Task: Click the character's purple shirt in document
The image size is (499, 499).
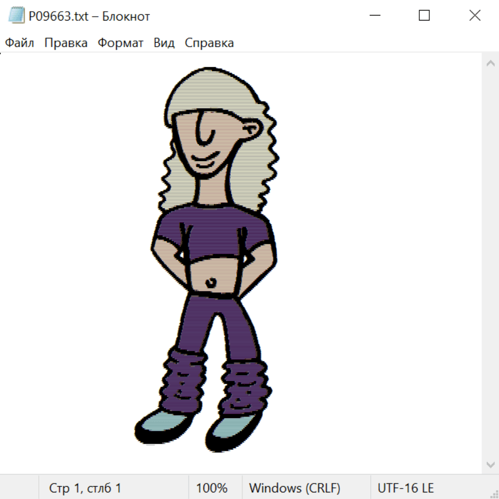Action: (213, 233)
